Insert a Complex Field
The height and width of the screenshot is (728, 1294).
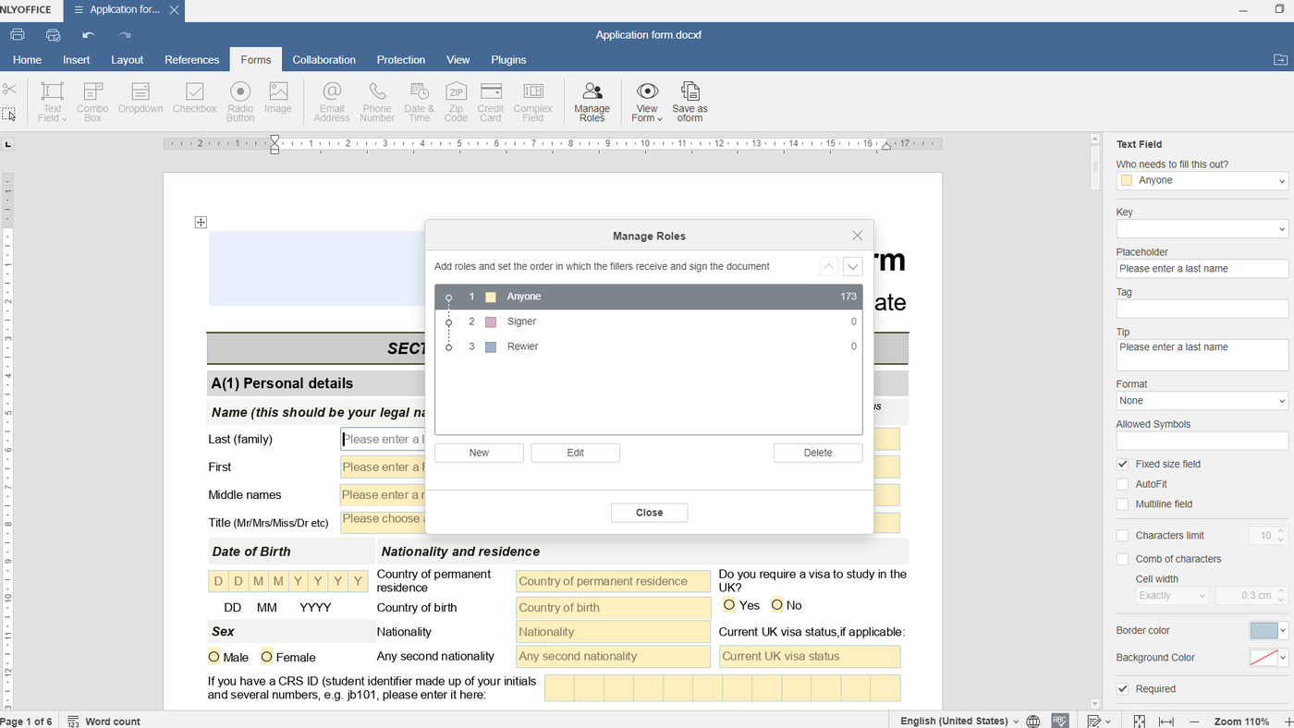point(532,100)
